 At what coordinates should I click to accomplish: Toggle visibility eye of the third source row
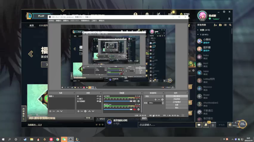98,101
